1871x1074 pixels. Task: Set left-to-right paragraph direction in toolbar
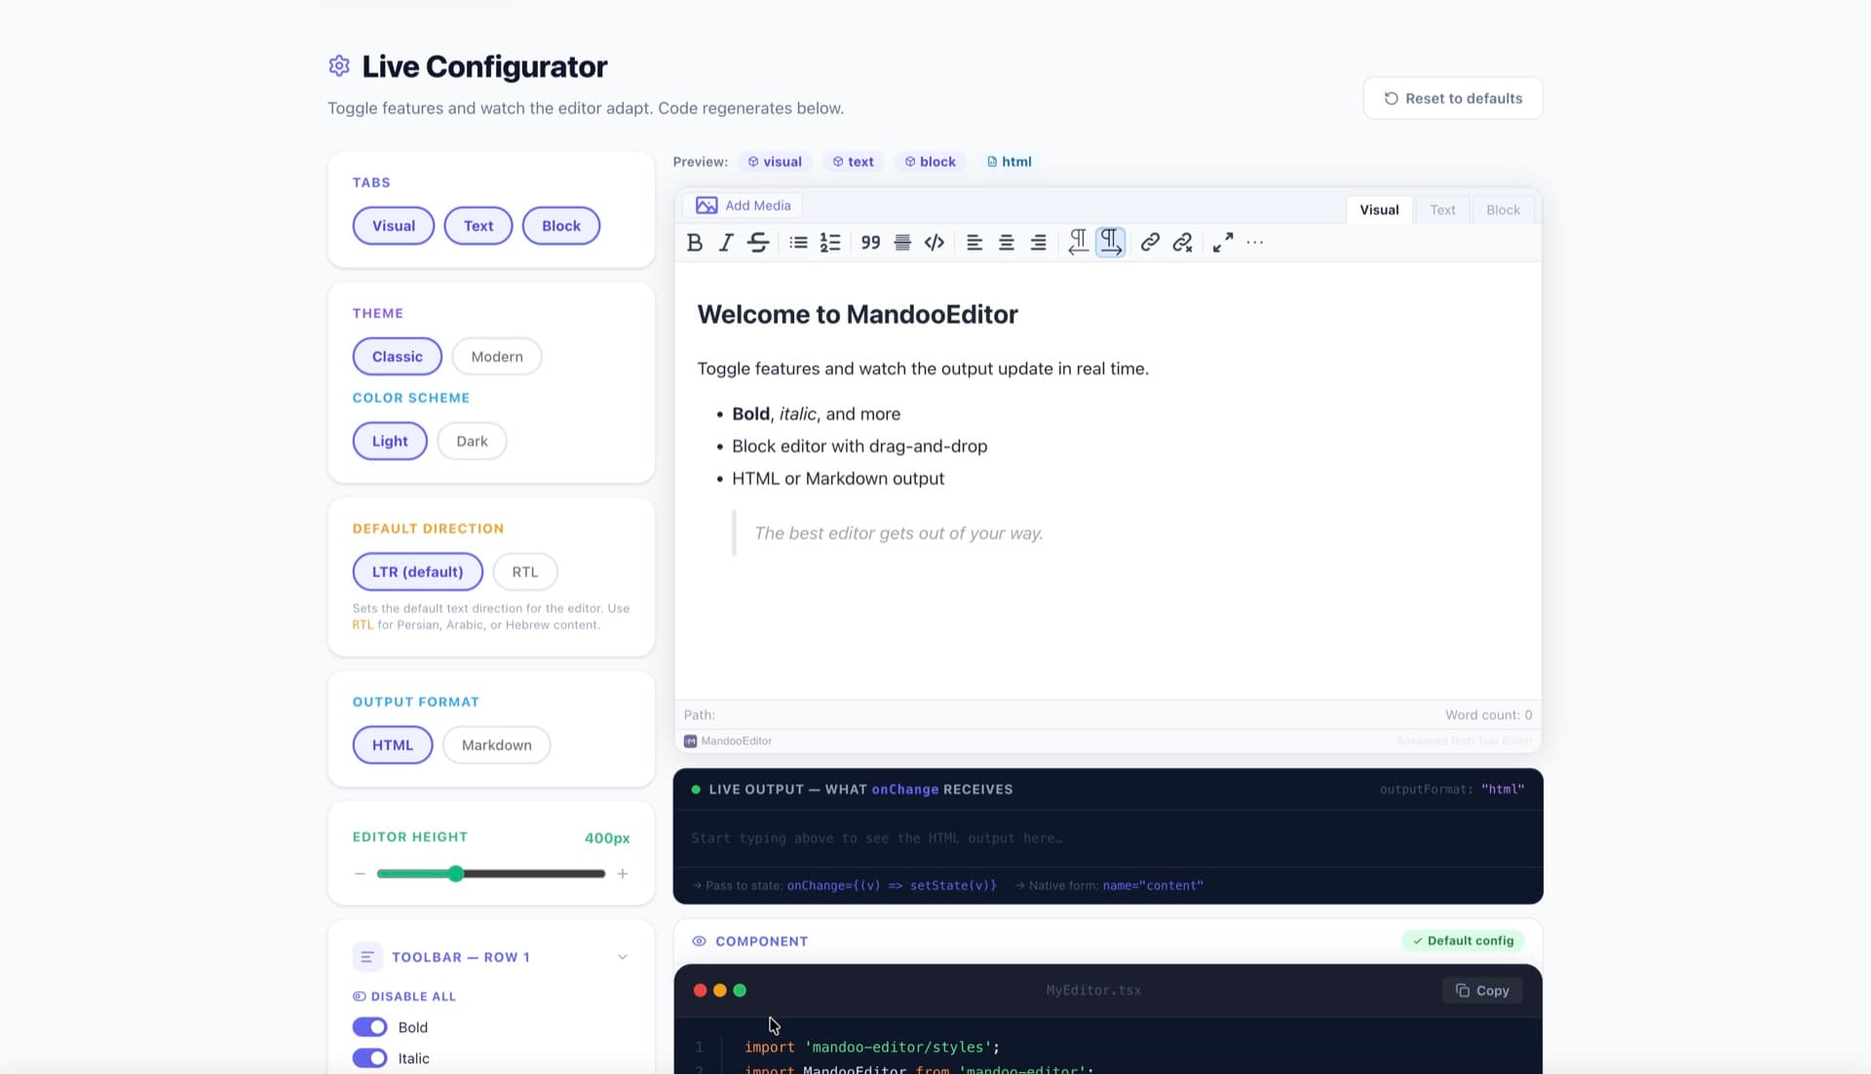[1111, 243]
